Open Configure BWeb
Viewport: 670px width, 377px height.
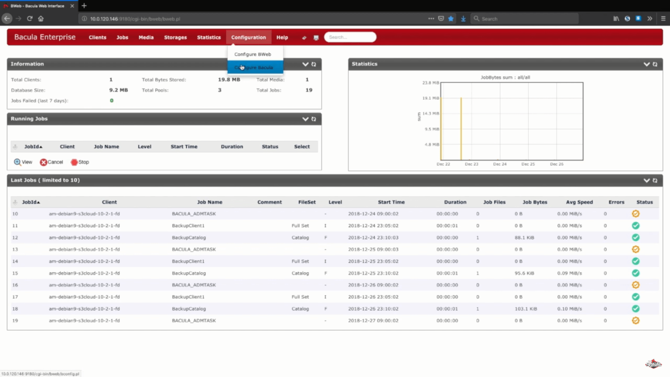253,54
